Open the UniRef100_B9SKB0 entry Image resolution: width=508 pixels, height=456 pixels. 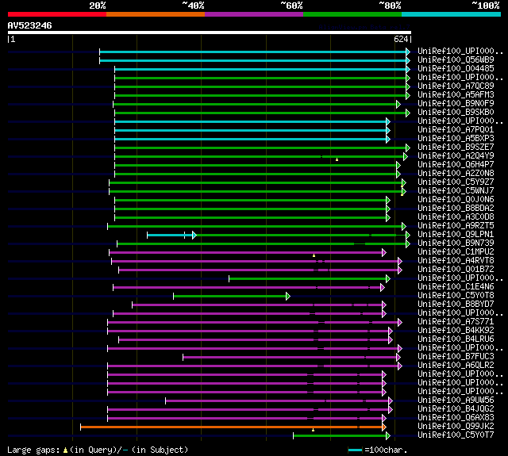456,113
